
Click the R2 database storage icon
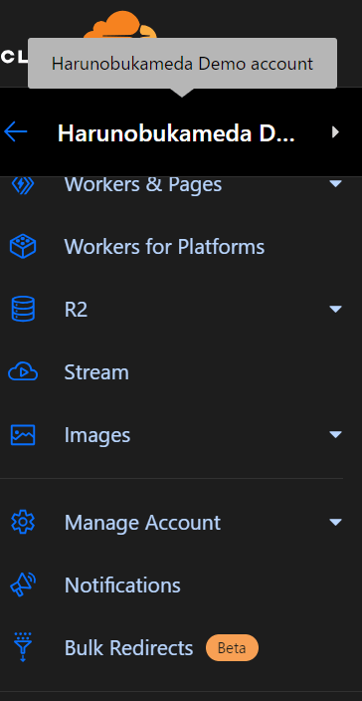[23, 309]
